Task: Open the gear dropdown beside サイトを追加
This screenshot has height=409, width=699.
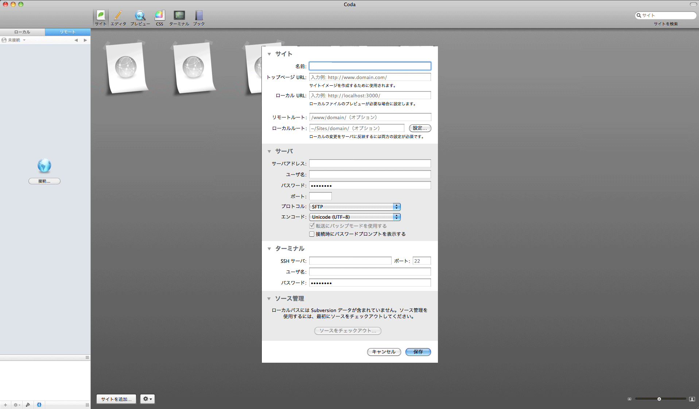Action: point(147,399)
